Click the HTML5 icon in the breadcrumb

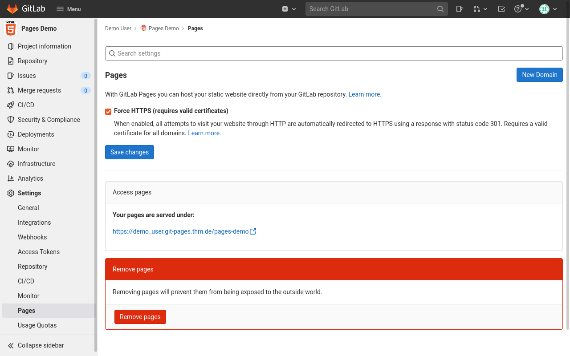point(143,28)
